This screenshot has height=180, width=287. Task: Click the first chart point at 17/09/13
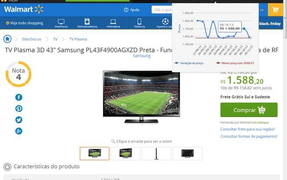coord(198,21)
